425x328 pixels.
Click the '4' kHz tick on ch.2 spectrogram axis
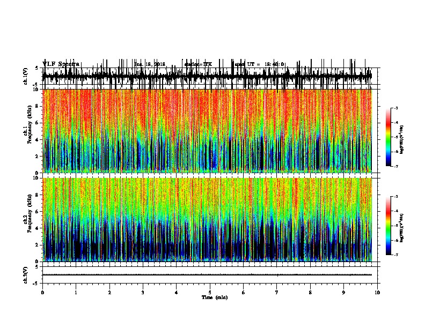38,228
